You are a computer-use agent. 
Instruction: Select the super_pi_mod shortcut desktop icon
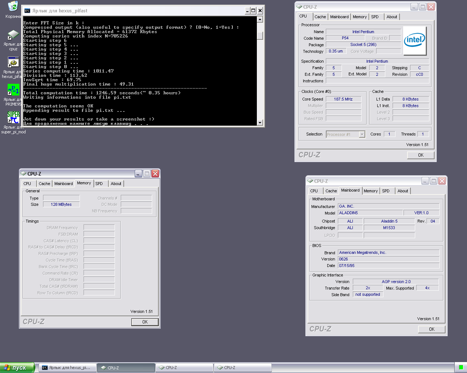[13, 117]
